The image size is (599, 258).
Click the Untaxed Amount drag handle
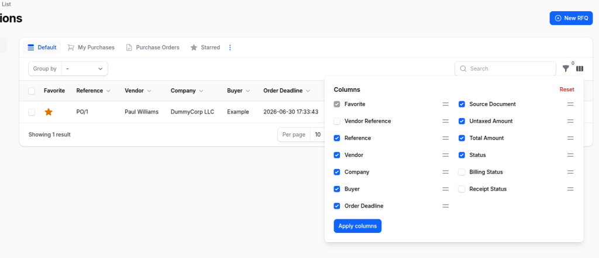pos(570,121)
